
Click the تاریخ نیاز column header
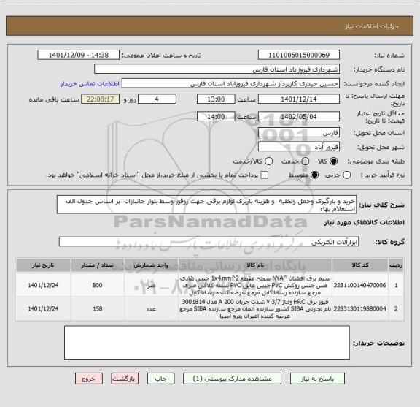click(x=43, y=265)
